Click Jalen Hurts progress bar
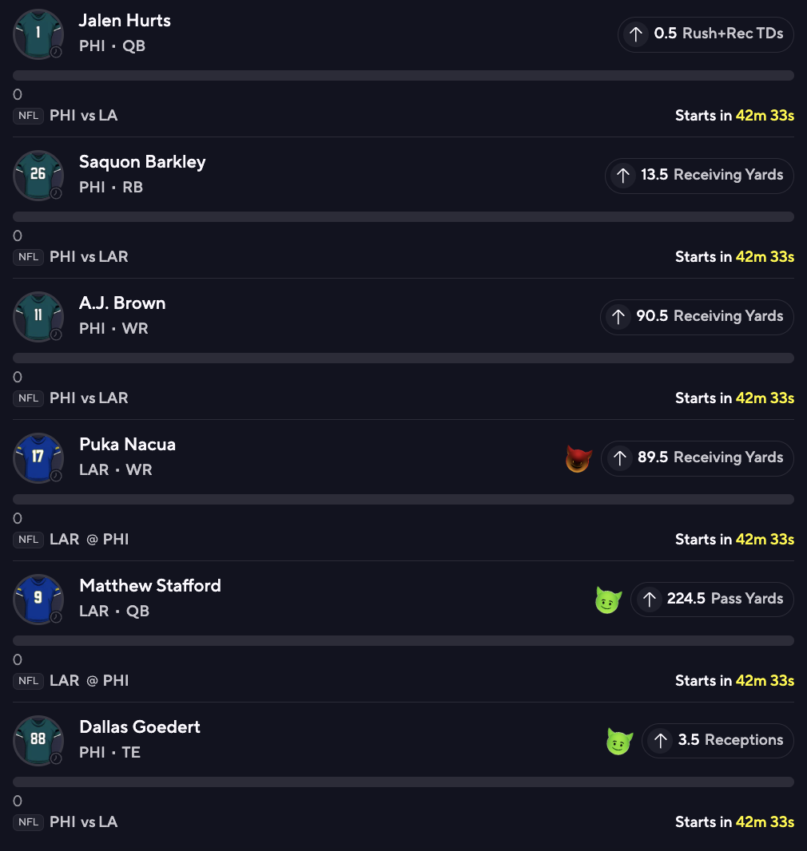 pyautogui.click(x=403, y=75)
